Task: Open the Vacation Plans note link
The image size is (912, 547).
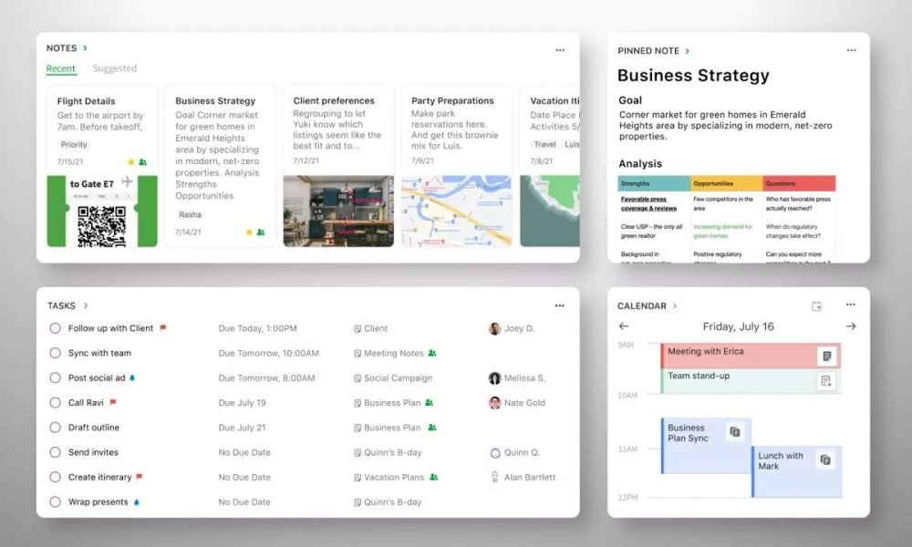Action: click(393, 477)
